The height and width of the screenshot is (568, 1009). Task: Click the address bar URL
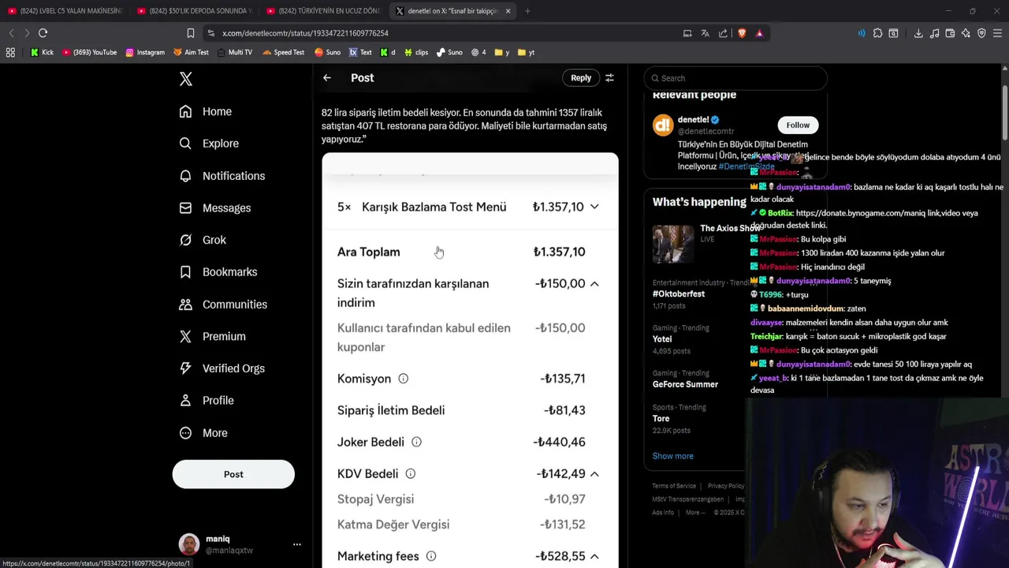tap(305, 33)
